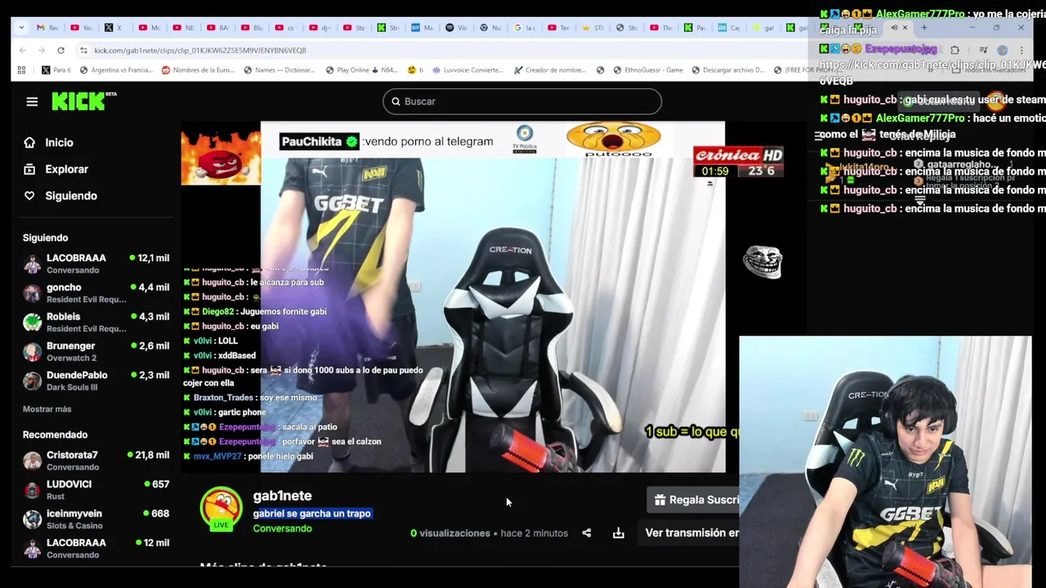Share the clip with the share icon
The image size is (1046, 588).
point(587,533)
